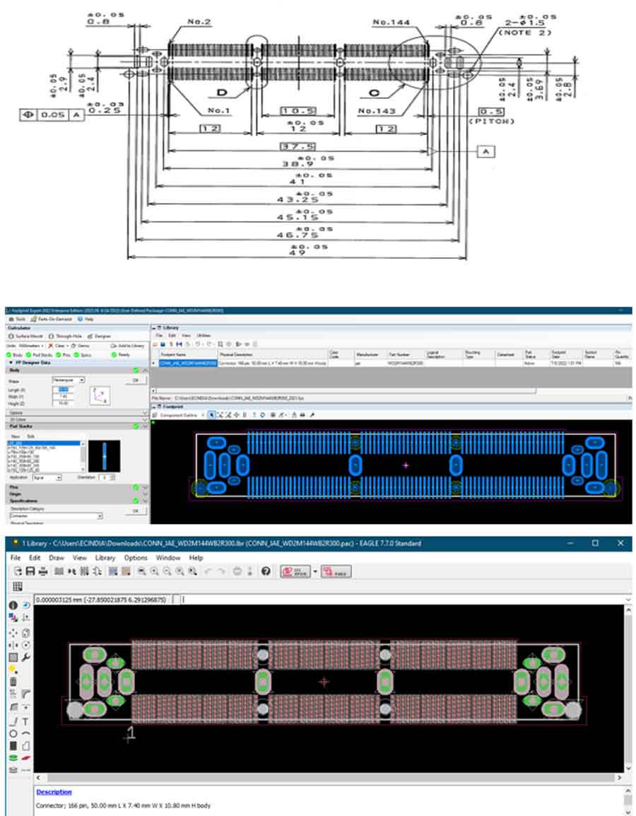Click the Demo button in Calculator panel
This screenshot has height=816, width=636.
[81, 346]
